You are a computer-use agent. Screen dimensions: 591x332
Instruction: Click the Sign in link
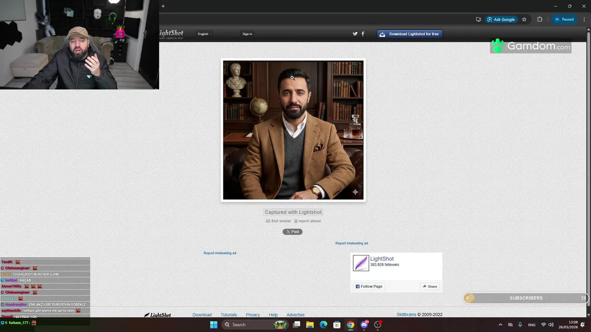point(247,34)
